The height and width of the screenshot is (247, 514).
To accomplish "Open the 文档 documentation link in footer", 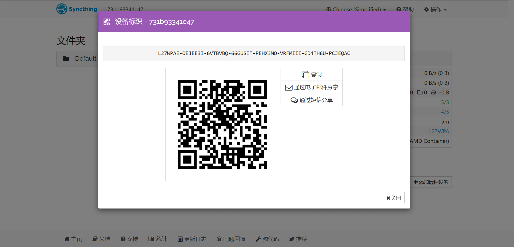I will pos(101,239).
